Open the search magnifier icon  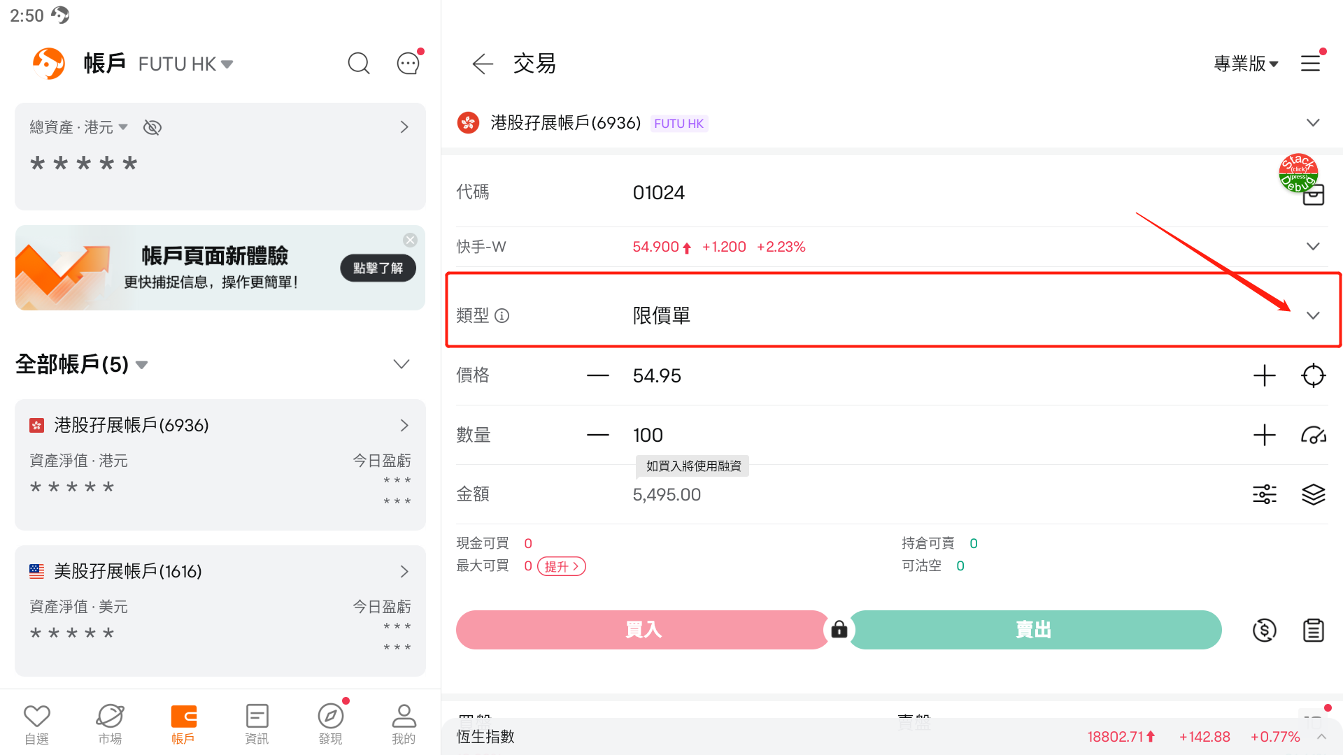point(359,64)
